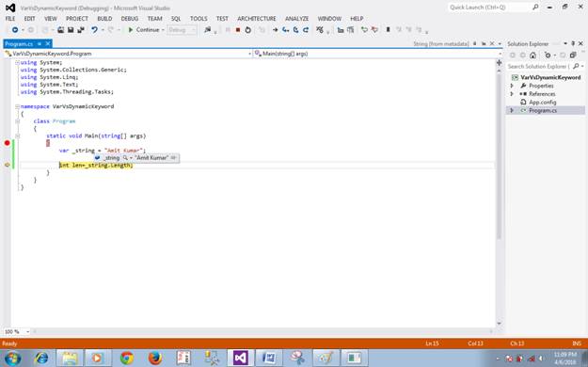
Task: Open the VIEW menu
Action: (51, 19)
